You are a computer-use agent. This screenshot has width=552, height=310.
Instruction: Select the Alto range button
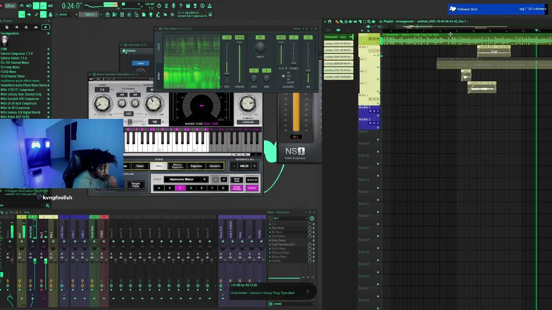click(159, 166)
